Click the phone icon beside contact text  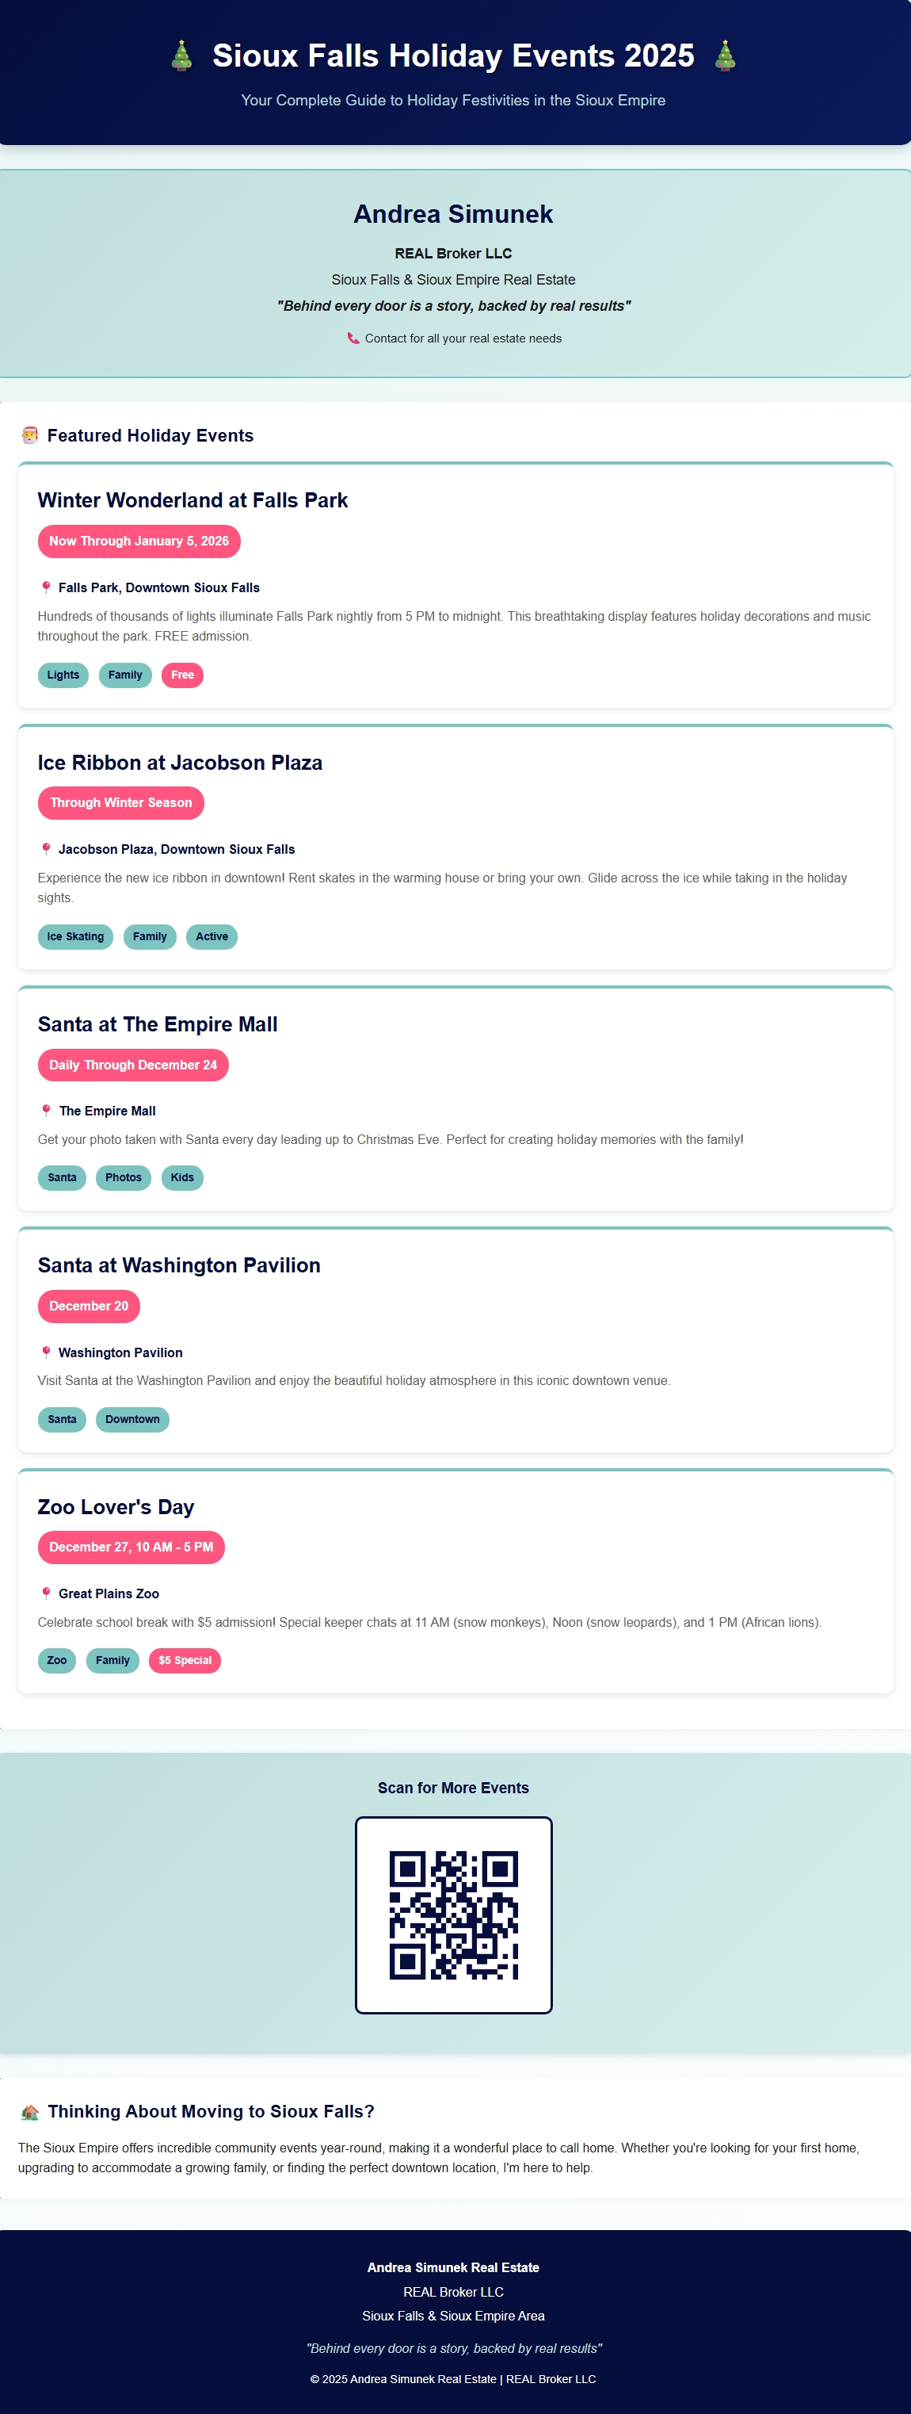353,339
